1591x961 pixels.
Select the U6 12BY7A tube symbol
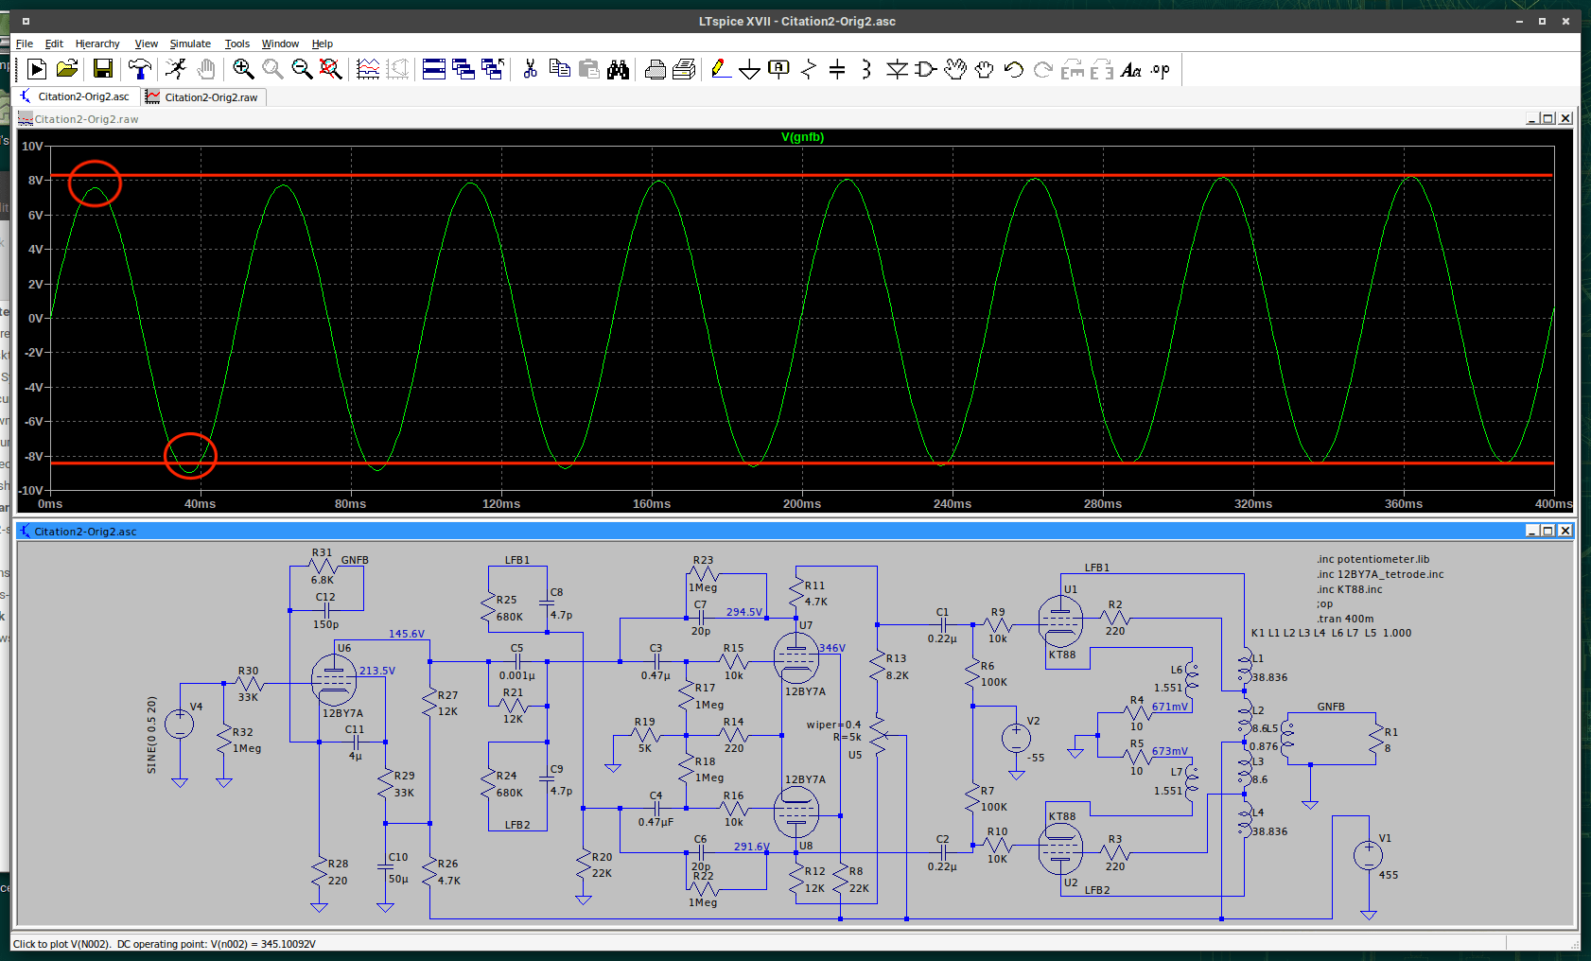point(334,679)
